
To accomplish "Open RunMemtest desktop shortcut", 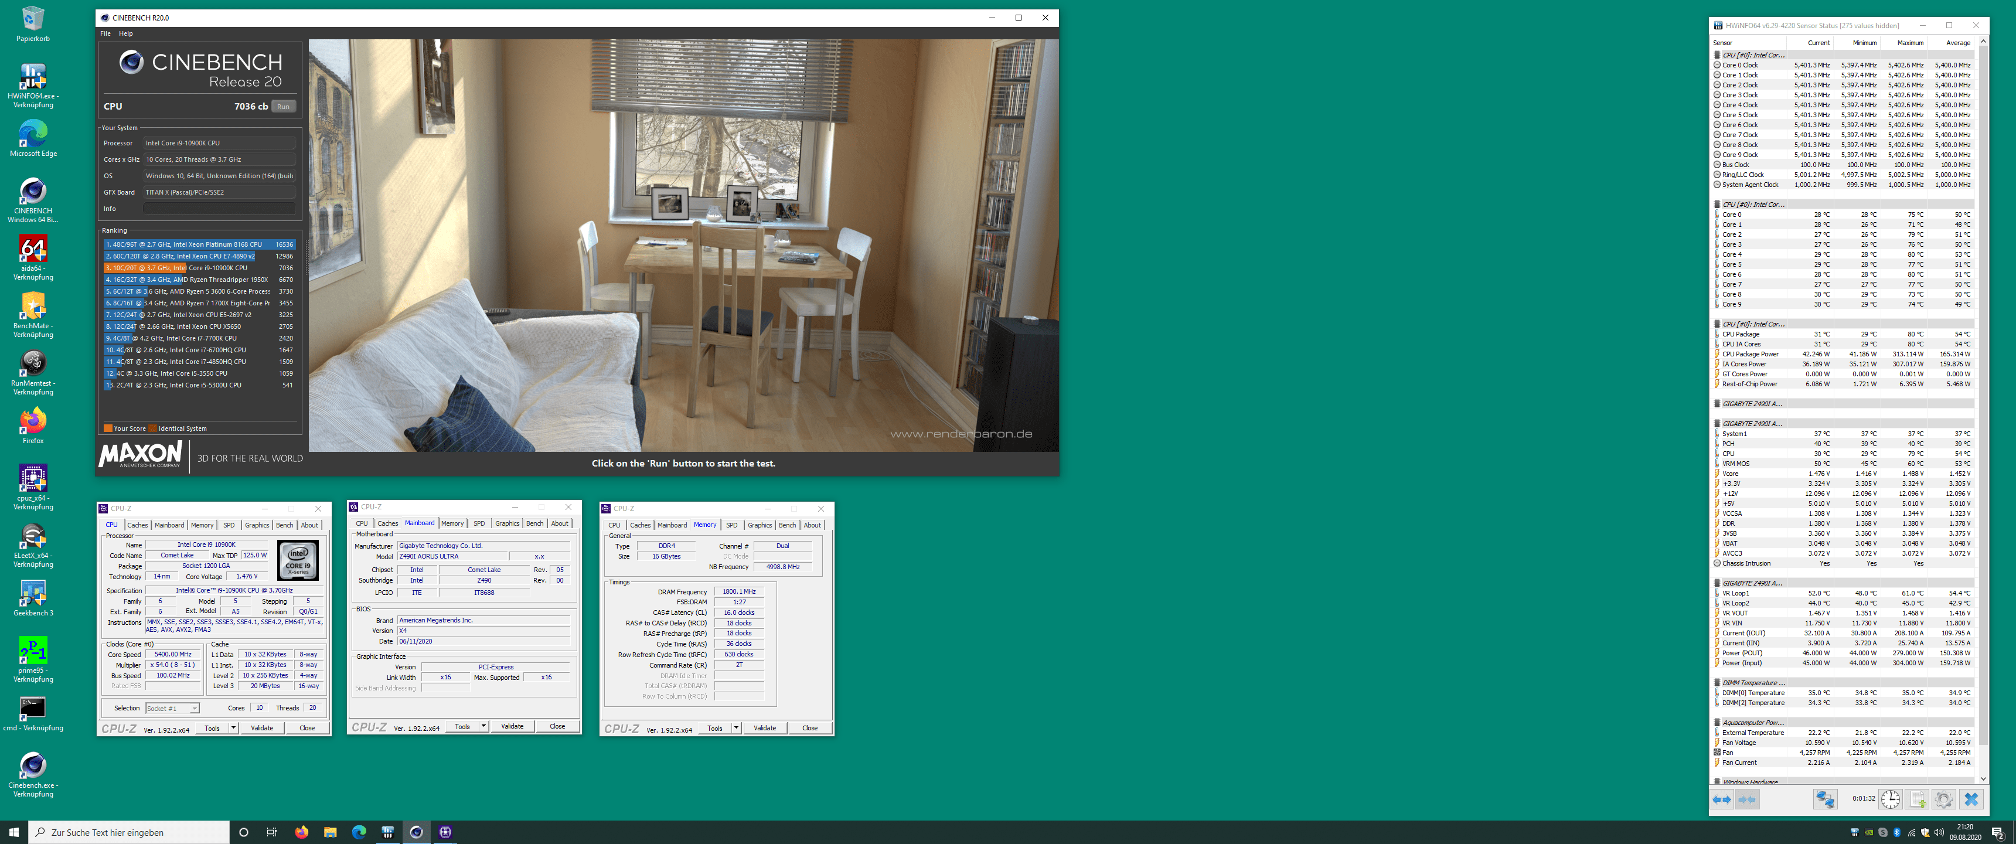I will (x=33, y=373).
